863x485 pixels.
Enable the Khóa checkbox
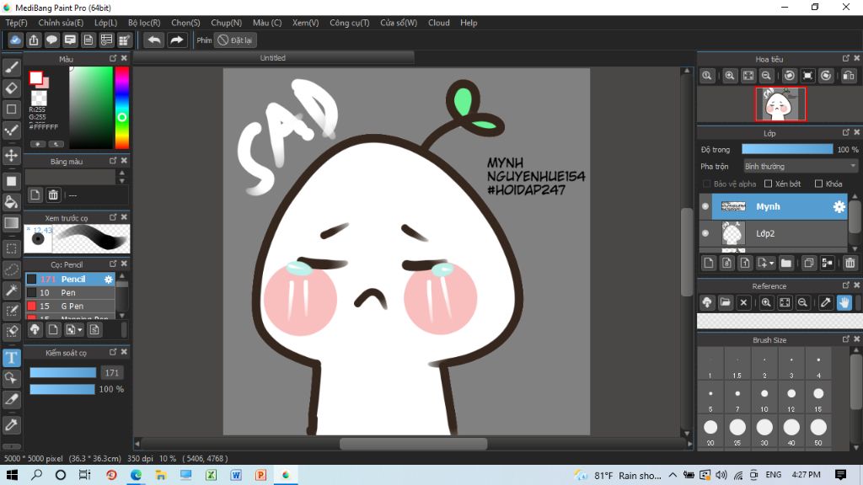pyautogui.click(x=818, y=184)
